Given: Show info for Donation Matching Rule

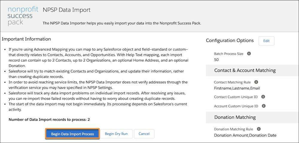Looking at the screenshot, I should point(259,129).
